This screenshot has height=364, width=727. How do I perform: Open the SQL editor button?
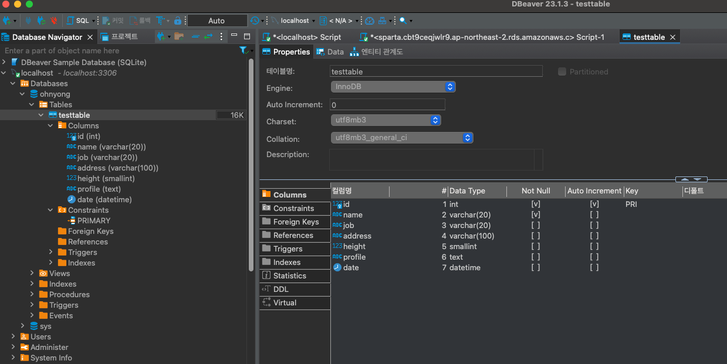click(78, 21)
